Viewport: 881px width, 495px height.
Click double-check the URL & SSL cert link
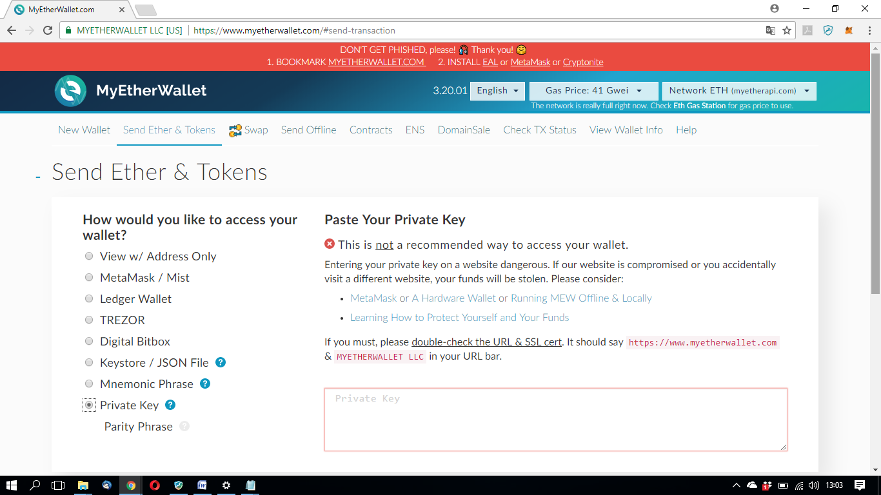click(x=487, y=342)
